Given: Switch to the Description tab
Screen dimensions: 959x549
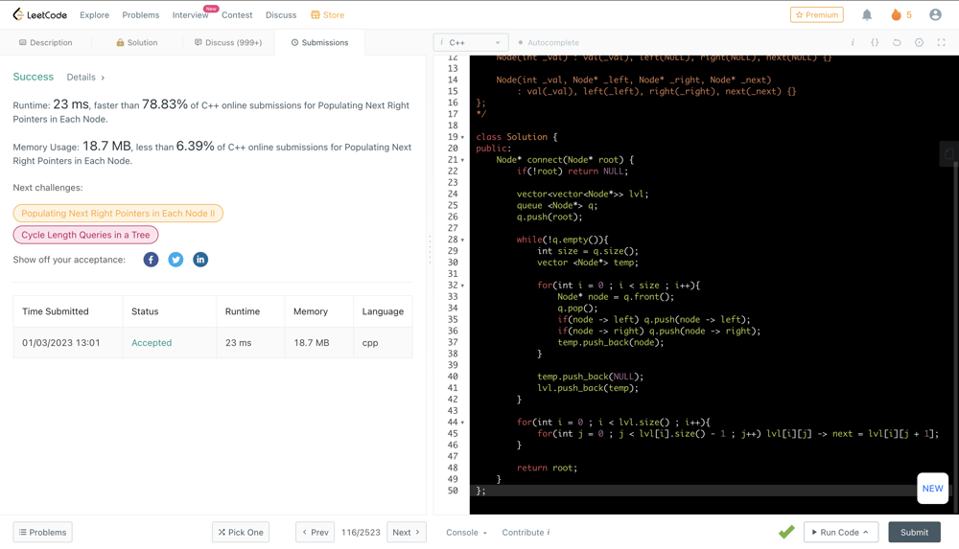Looking at the screenshot, I should point(46,42).
